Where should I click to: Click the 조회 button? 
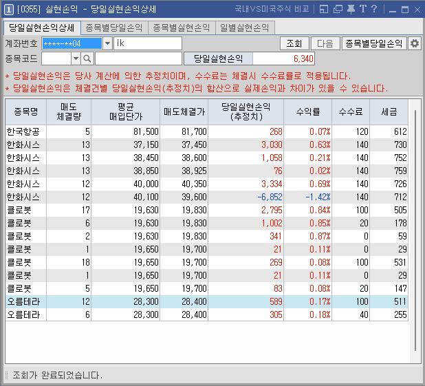294,43
